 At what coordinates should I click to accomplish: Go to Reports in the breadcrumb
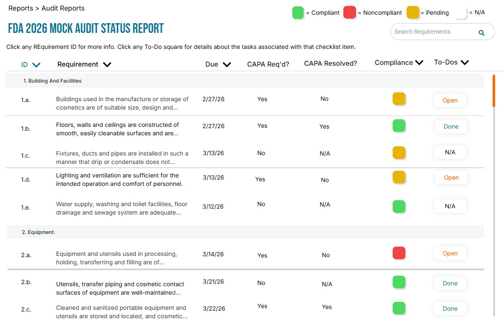[x=20, y=8]
